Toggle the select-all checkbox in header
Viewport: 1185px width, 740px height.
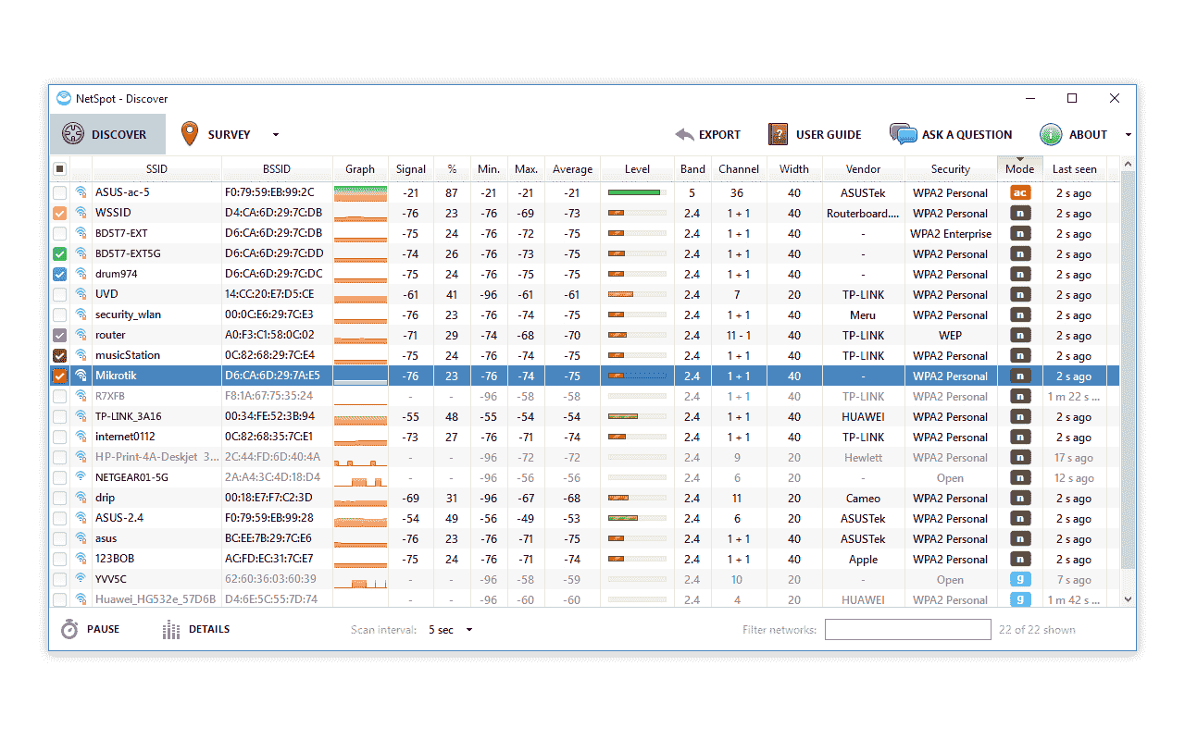[x=59, y=168]
